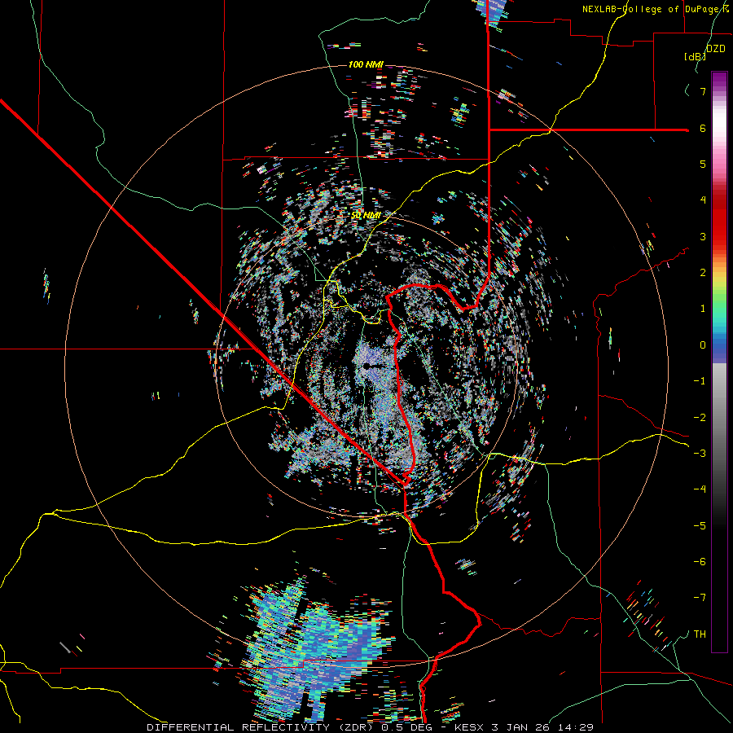Click the "1" value on the color scale
The image size is (733, 733).
[703, 309]
